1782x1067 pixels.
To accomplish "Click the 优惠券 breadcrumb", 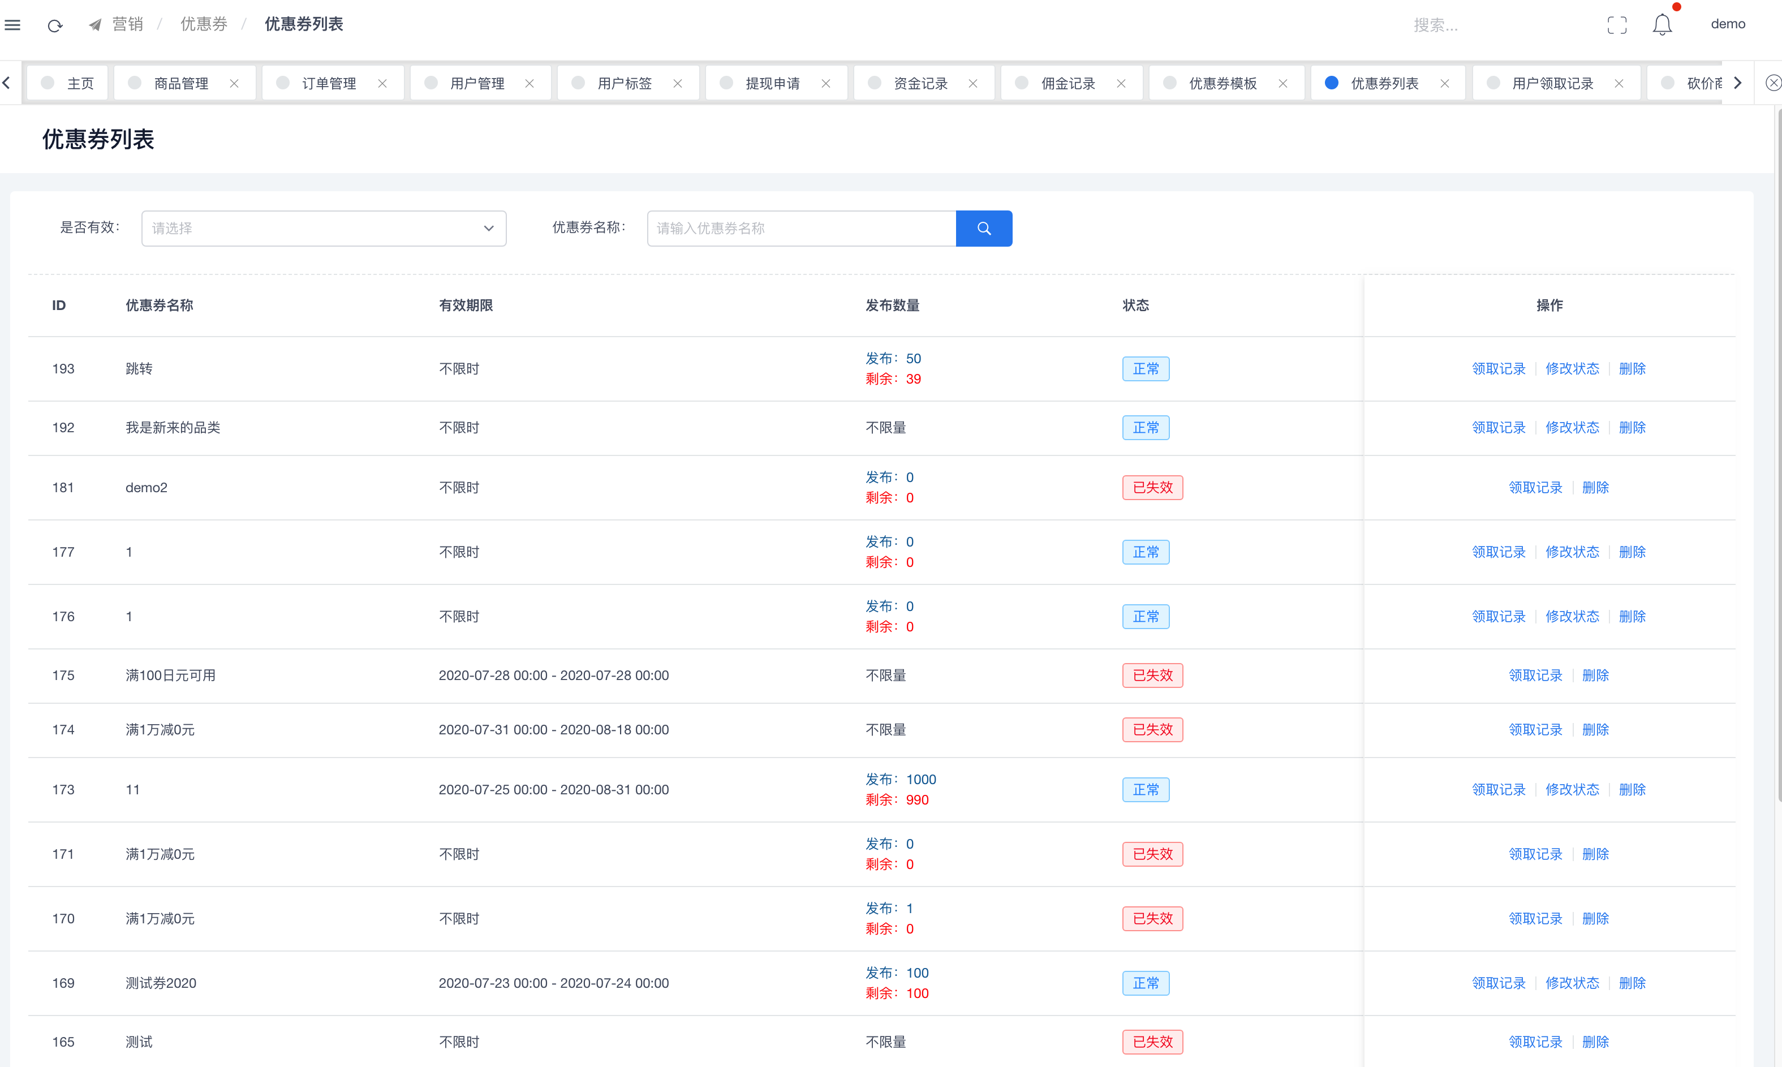I will tap(204, 24).
